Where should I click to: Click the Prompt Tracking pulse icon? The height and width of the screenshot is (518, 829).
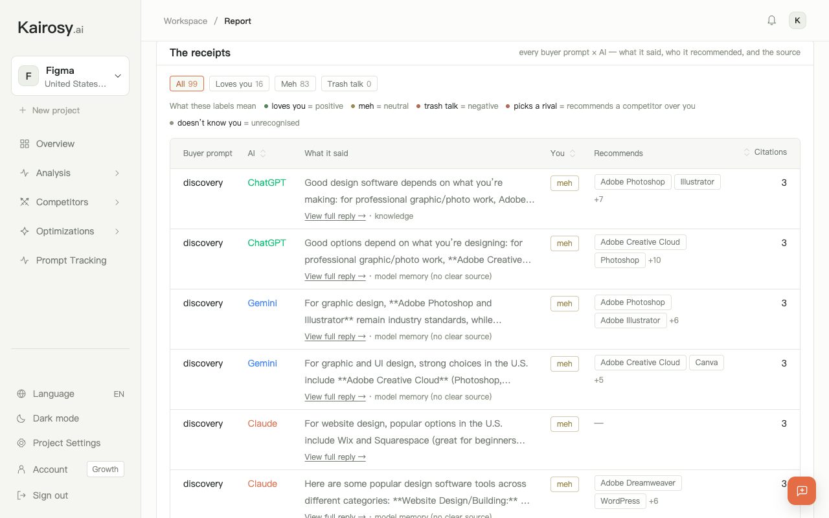pyautogui.click(x=25, y=260)
